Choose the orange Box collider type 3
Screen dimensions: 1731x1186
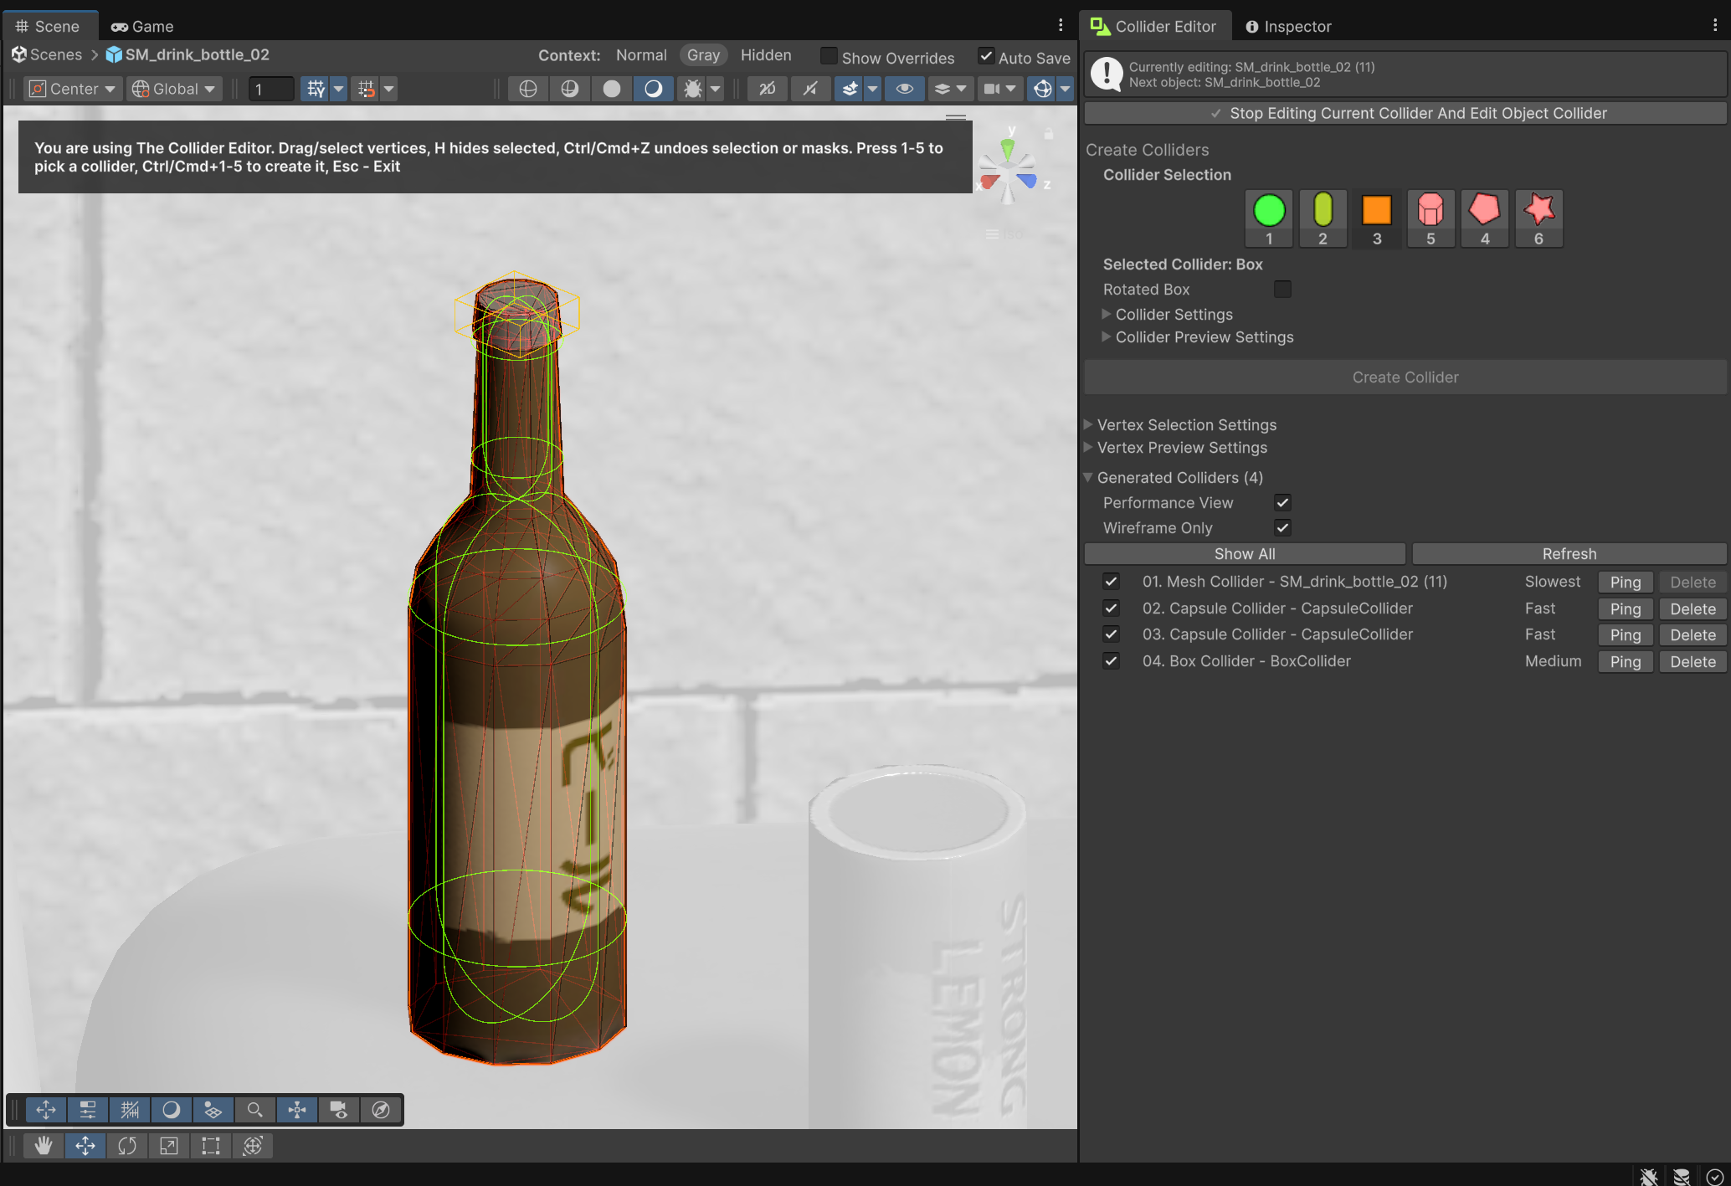[1377, 218]
